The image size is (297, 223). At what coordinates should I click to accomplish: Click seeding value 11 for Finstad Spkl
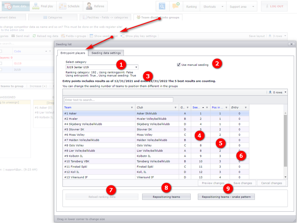click(x=200, y=167)
